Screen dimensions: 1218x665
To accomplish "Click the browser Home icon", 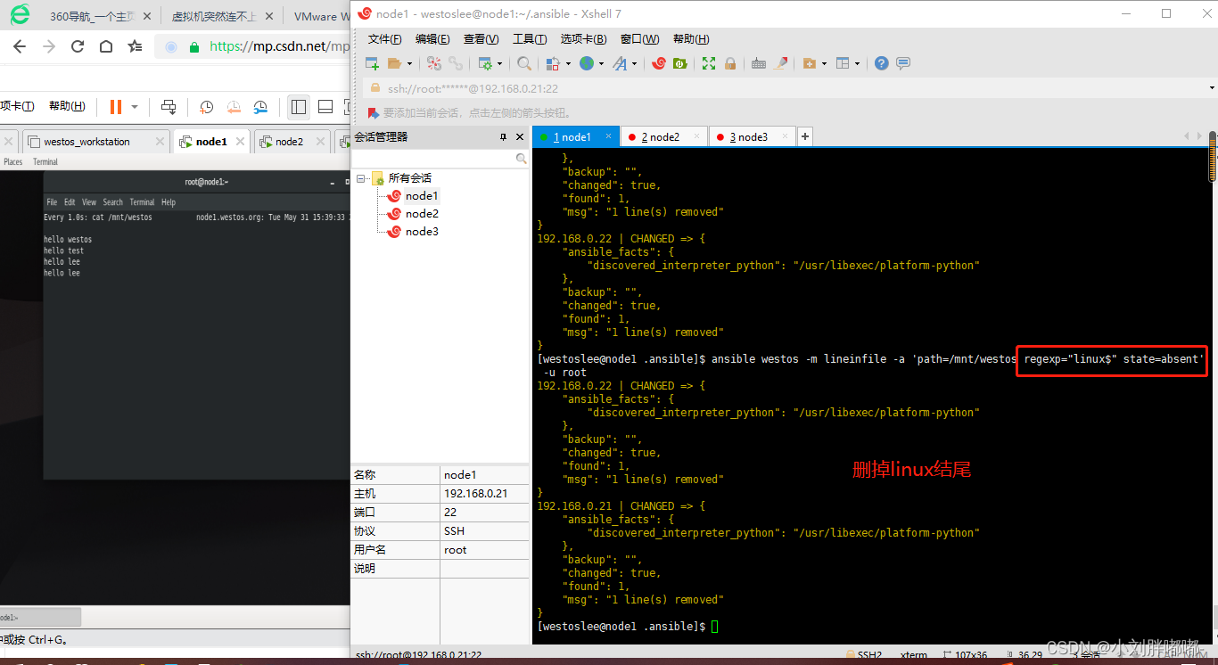I will (x=106, y=46).
